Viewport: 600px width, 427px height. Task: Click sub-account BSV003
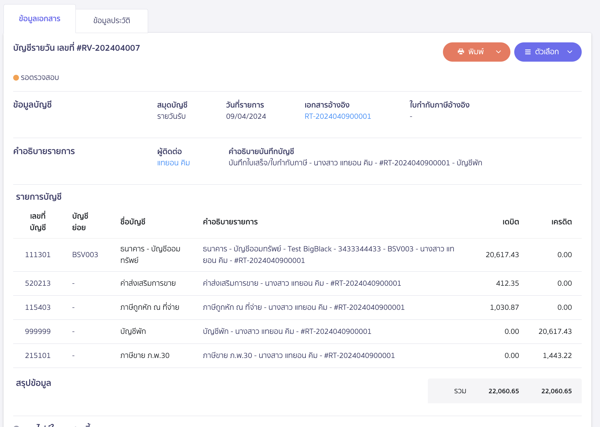[85, 255]
